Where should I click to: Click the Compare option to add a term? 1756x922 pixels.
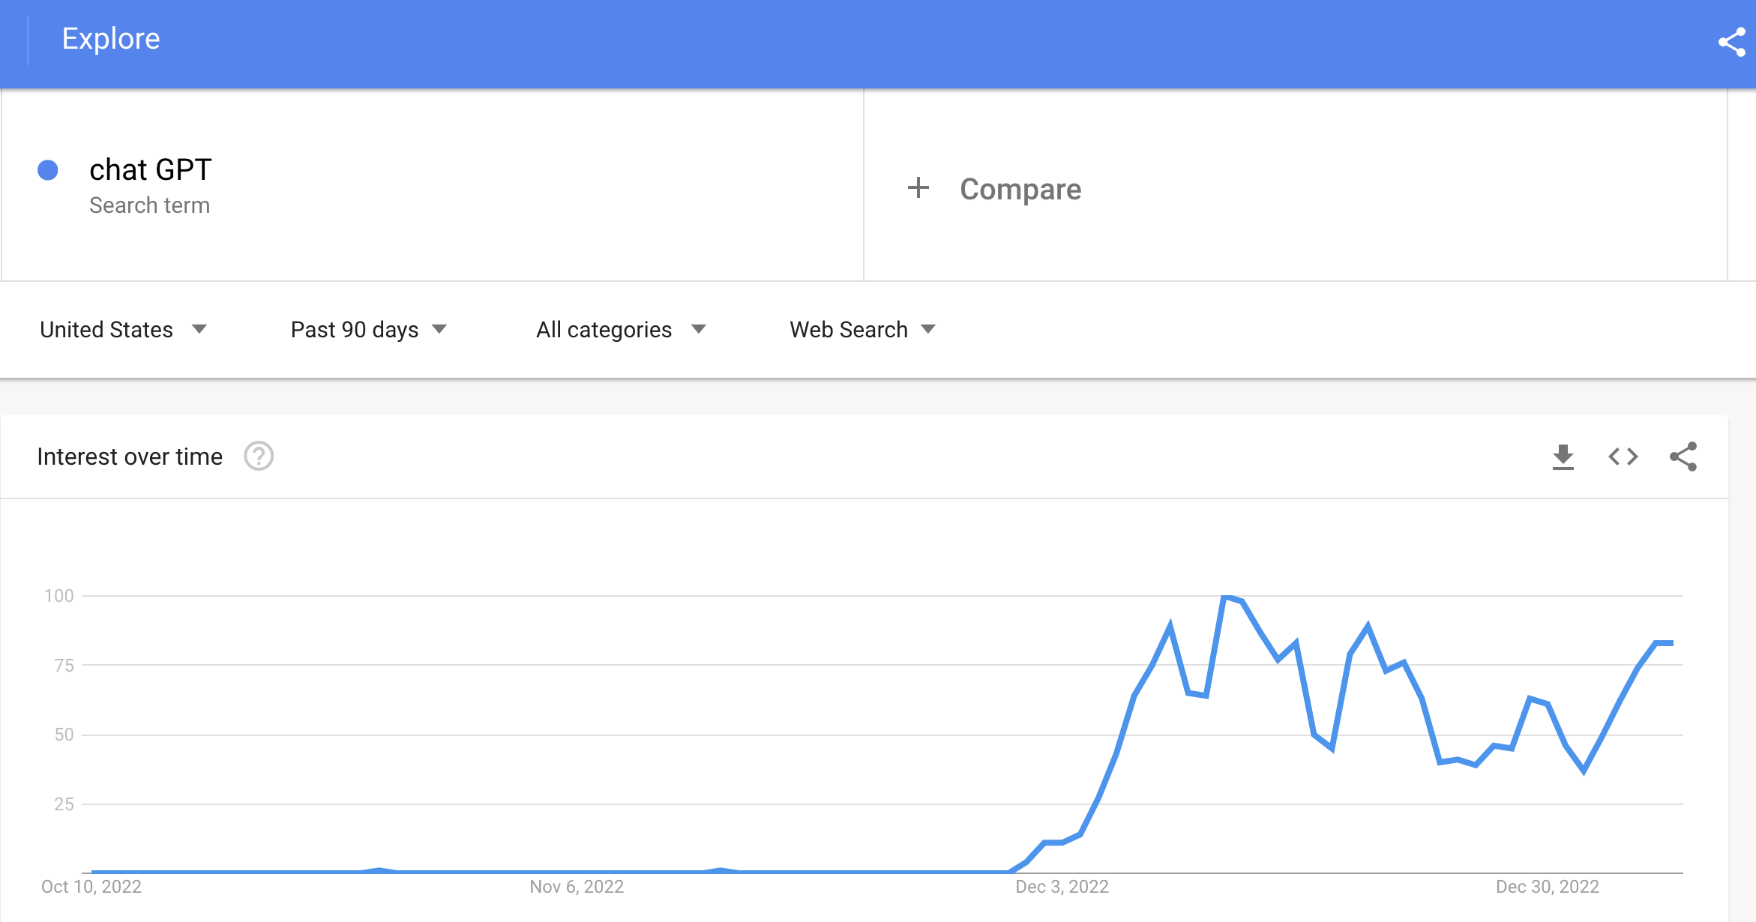tap(1020, 189)
